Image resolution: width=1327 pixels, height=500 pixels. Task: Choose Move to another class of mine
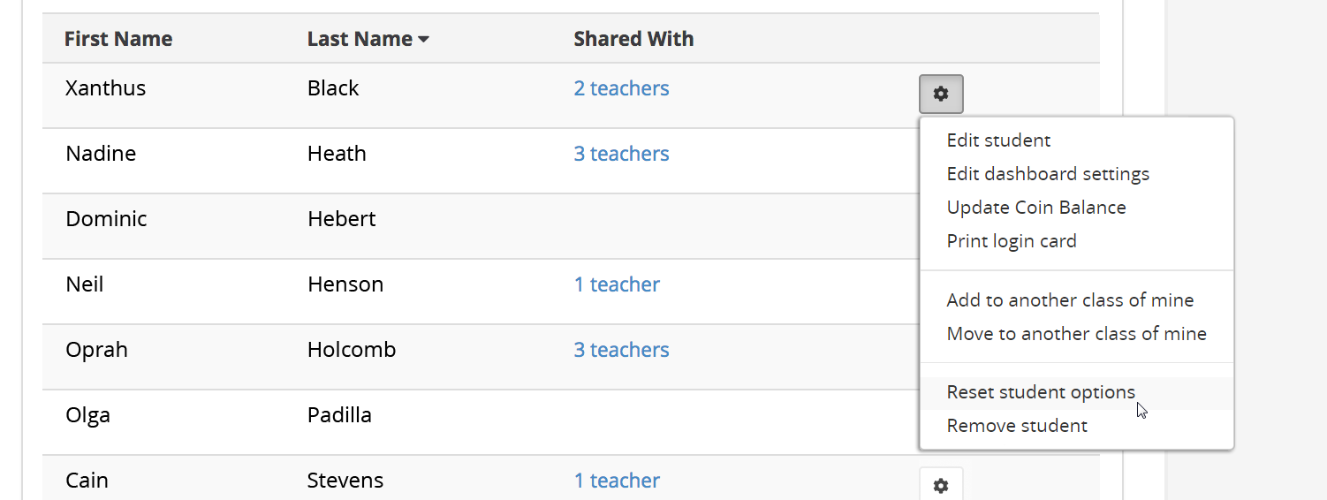1076,334
